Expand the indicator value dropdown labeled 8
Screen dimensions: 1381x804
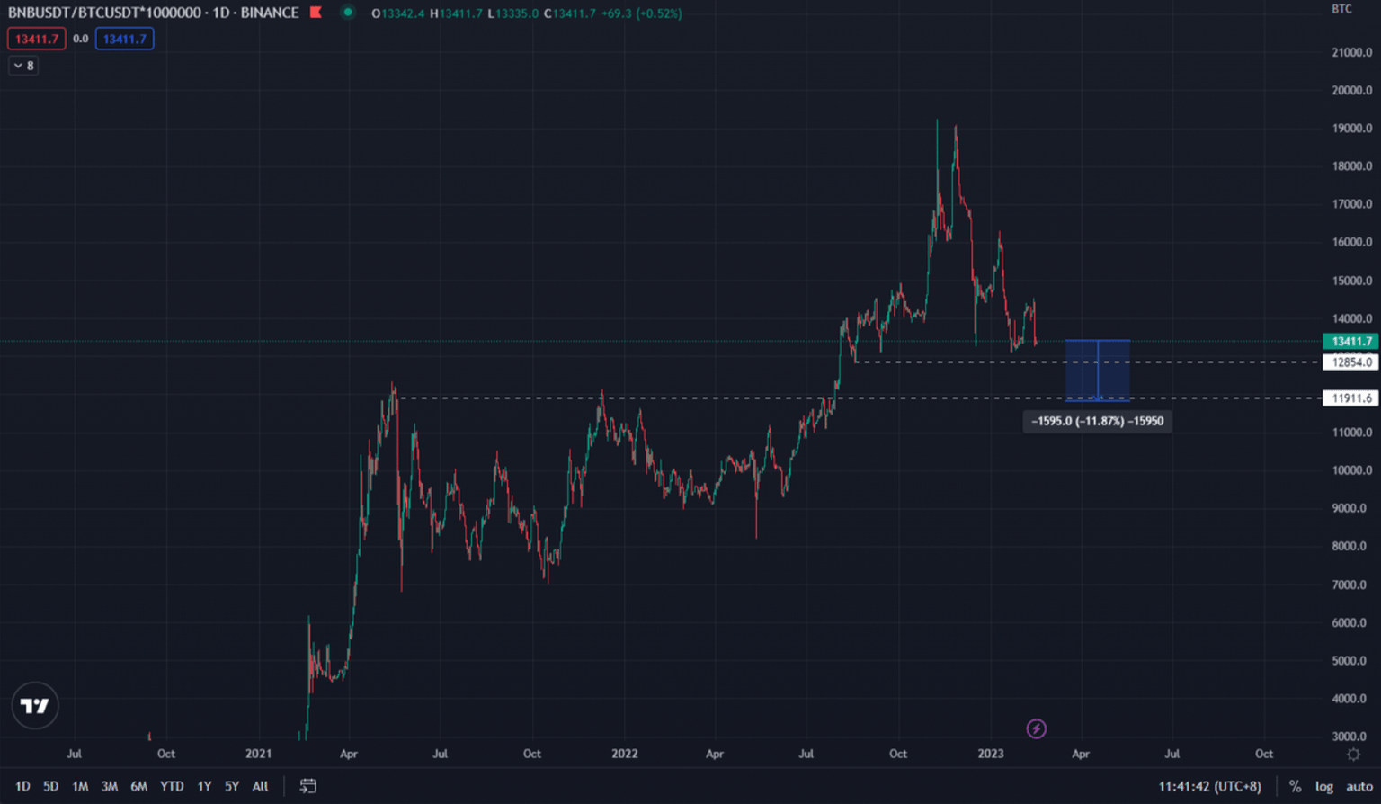(x=22, y=65)
